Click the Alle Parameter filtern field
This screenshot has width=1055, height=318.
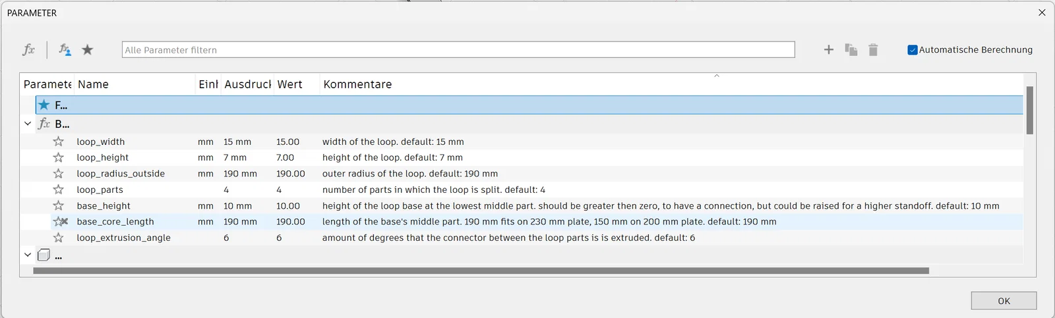[458, 50]
